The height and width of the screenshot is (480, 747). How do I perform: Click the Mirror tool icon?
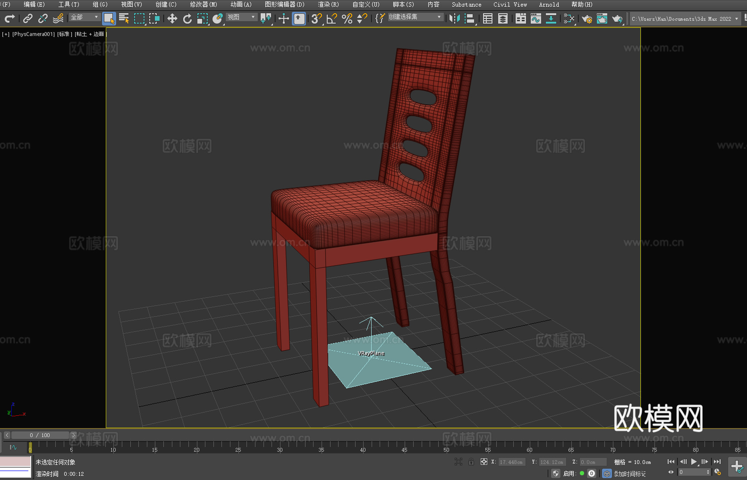[x=455, y=18]
